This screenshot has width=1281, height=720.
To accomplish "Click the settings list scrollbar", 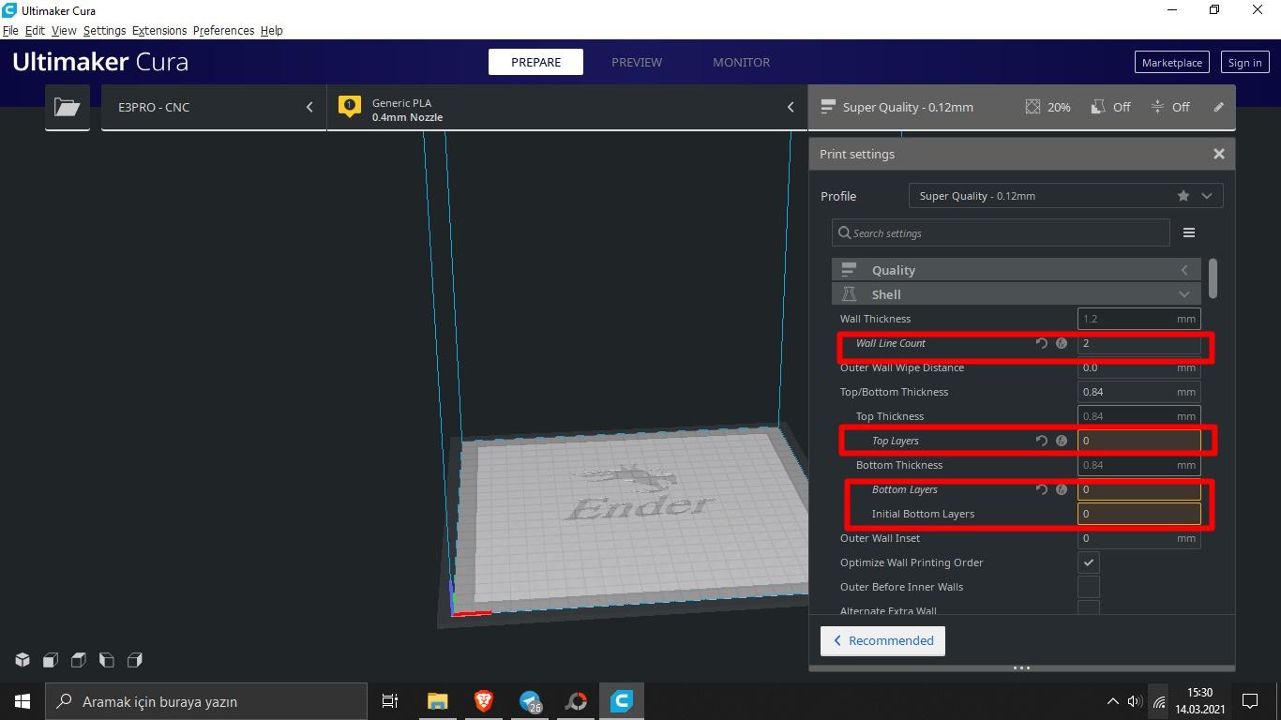I will click(x=1213, y=279).
